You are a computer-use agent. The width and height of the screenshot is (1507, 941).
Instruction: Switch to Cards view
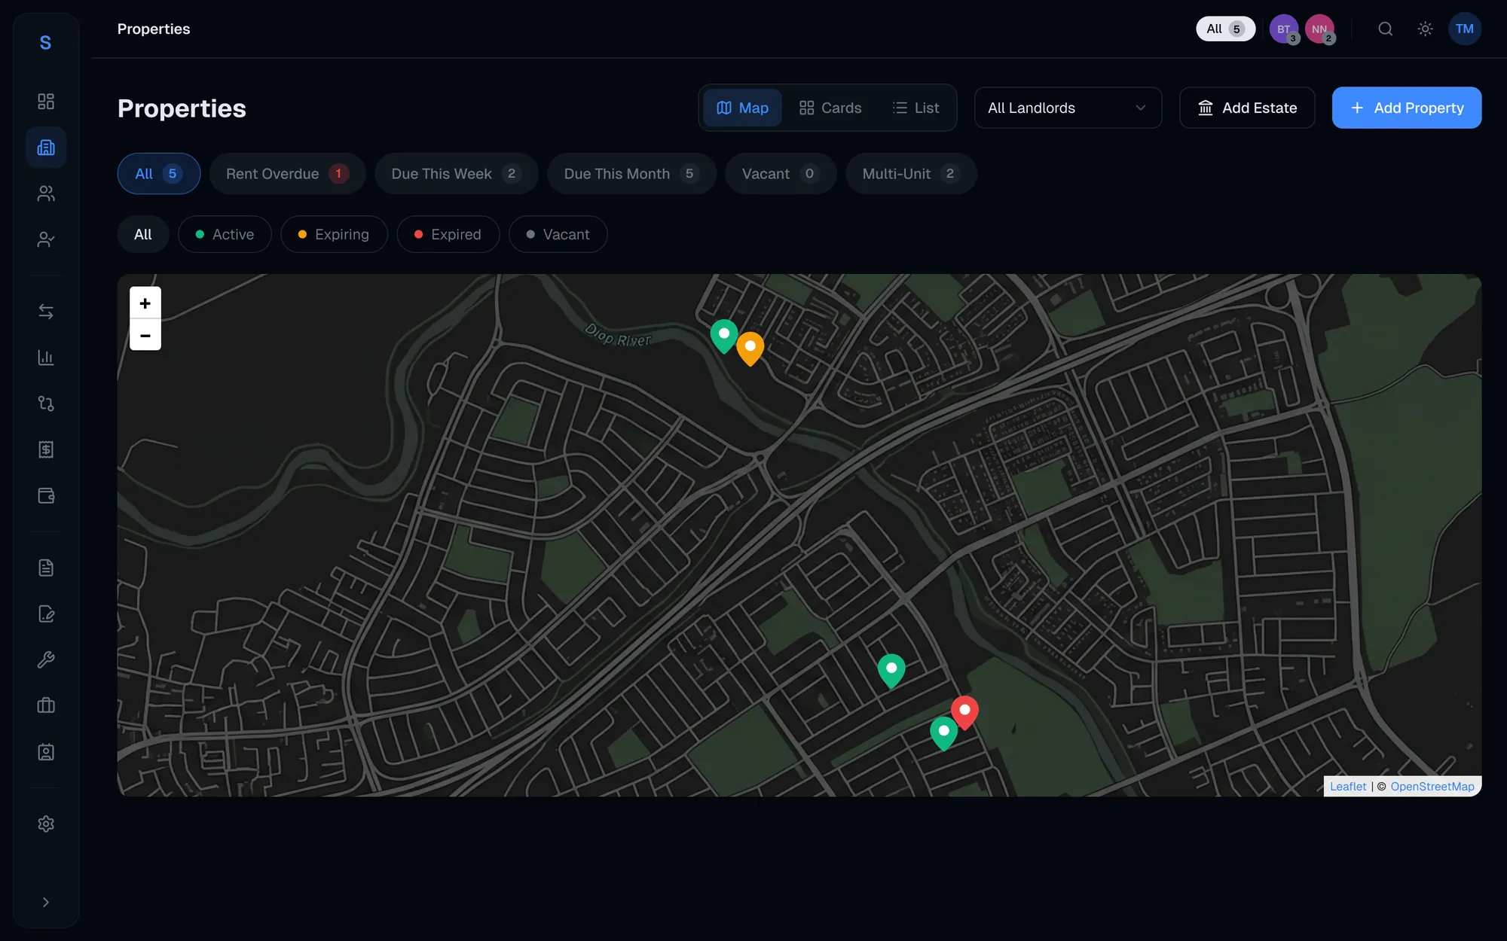pyautogui.click(x=830, y=108)
